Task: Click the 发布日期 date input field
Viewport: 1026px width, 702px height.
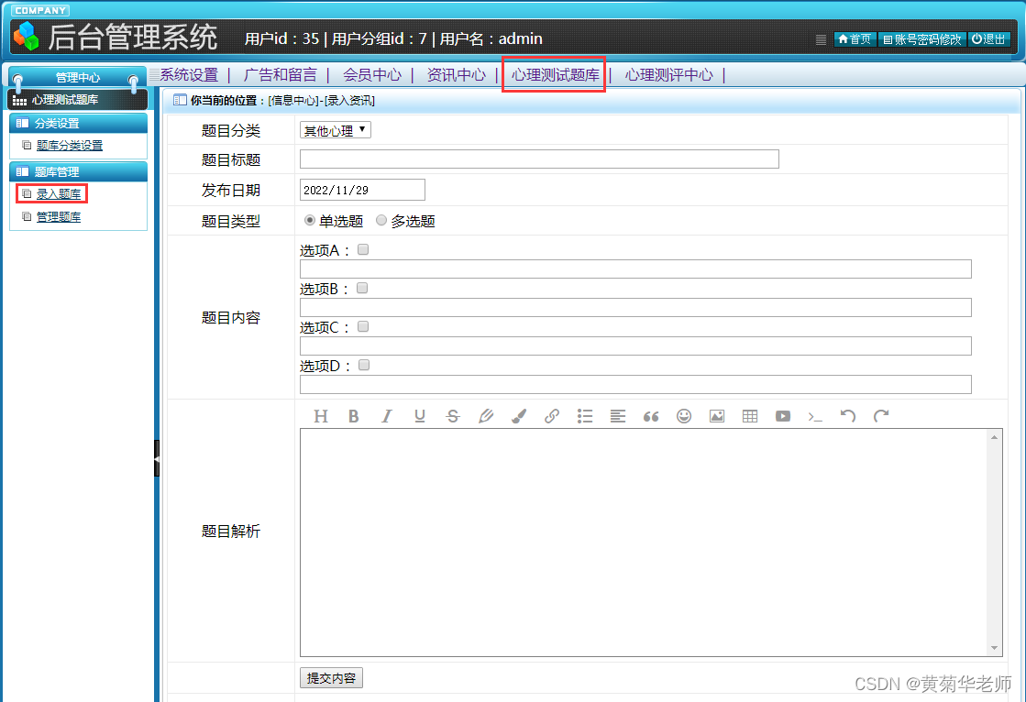Action: [x=361, y=190]
